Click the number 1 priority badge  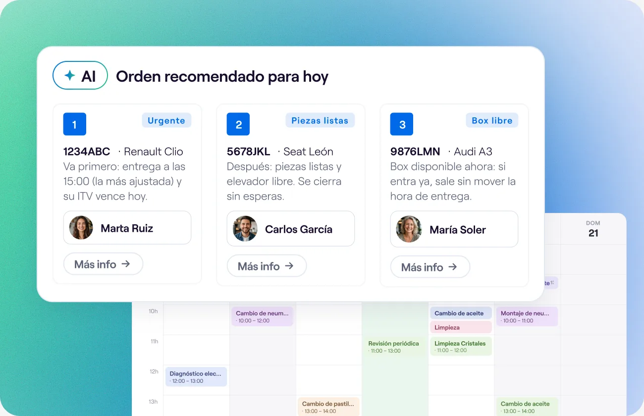(x=75, y=124)
